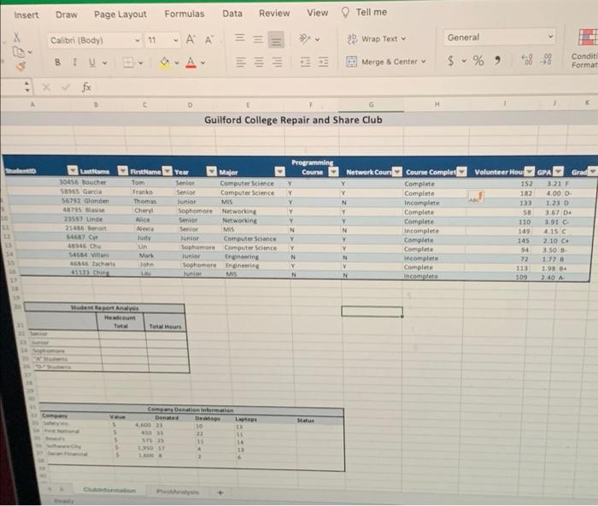
Task: Open the Programming Course filter arrow
Action: tap(334, 172)
